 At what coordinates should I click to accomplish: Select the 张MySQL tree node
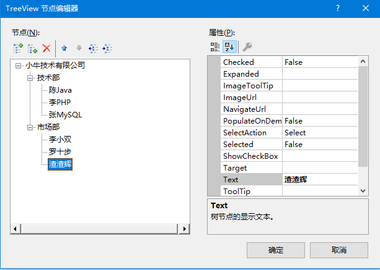coord(65,114)
